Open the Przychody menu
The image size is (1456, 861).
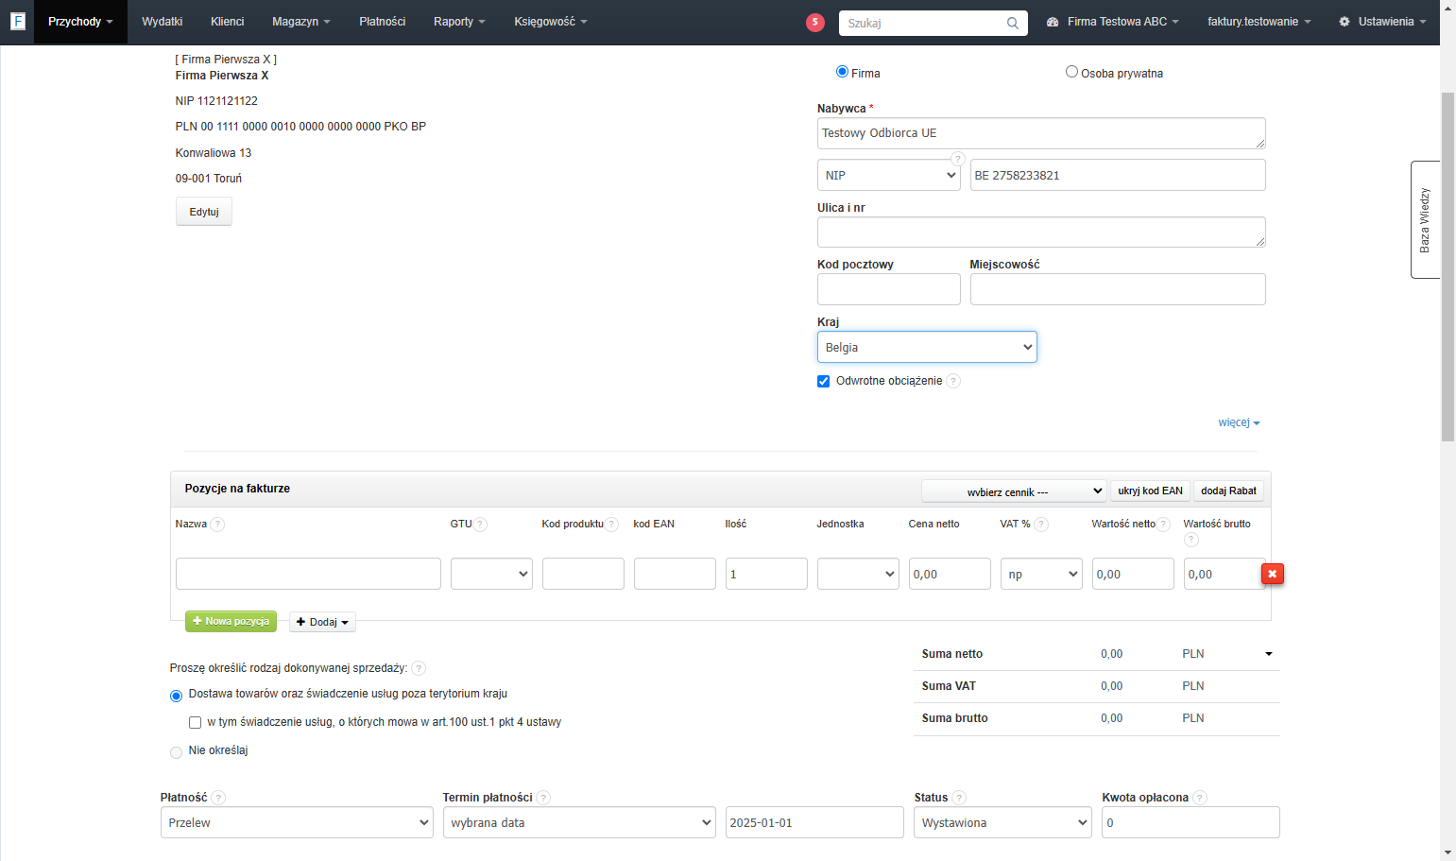click(80, 22)
